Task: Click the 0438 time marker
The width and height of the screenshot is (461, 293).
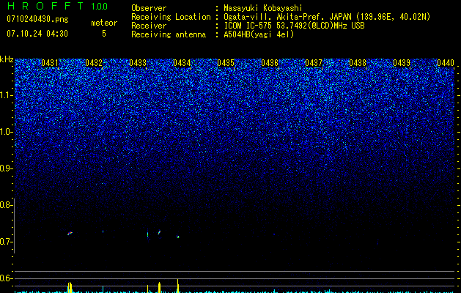Action: coord(358,62)
